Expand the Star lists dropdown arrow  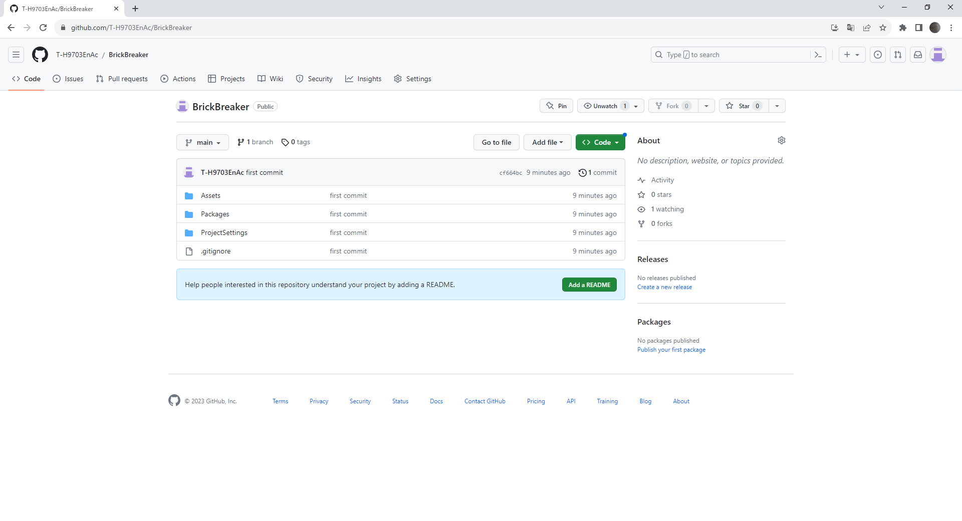777,106
